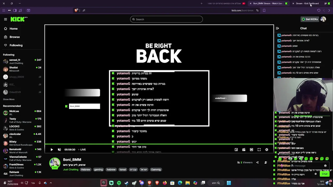Open offline channel OdedSVR
The height and width of the screenshot is (187, 333).
22,92
